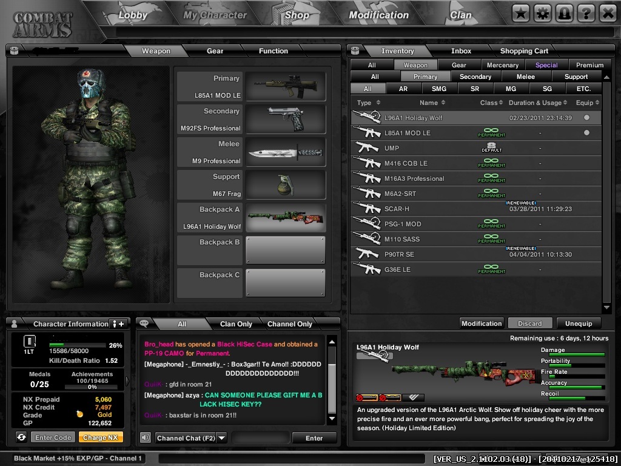This screenshot has height=466, width=621.
Task: Click the inventory panel helmet icon
Action: point(355,50)
